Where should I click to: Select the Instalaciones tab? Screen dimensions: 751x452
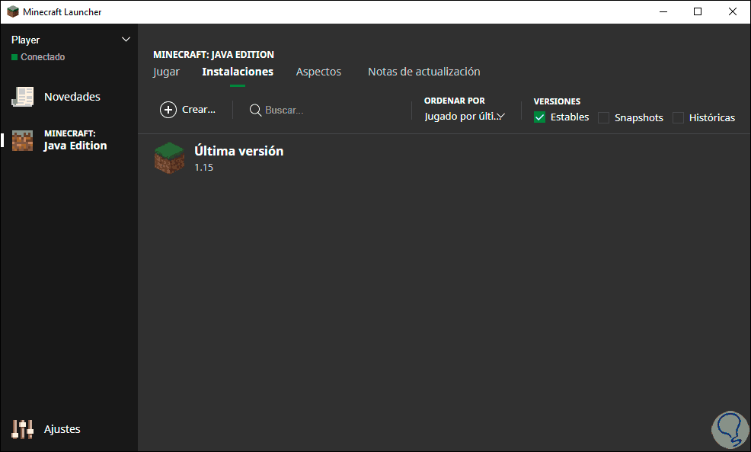[238, 72]
